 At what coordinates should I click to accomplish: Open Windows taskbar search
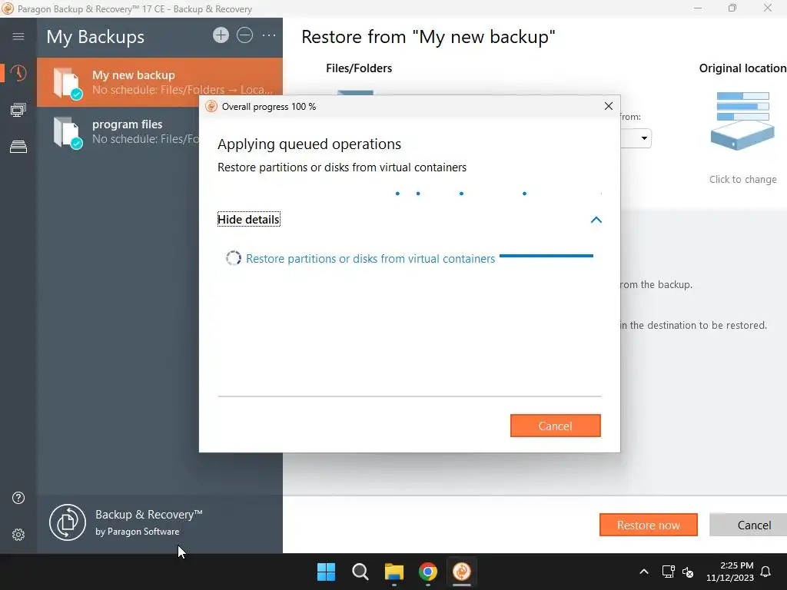(360, 572)
